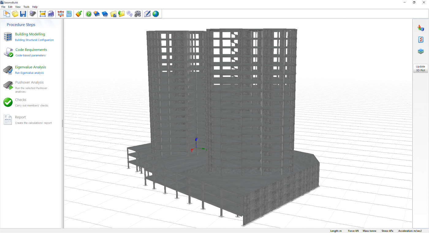The image size is (429, 233).
Task: Open the Building Modelling step
Action: click(x=30, y=34)
